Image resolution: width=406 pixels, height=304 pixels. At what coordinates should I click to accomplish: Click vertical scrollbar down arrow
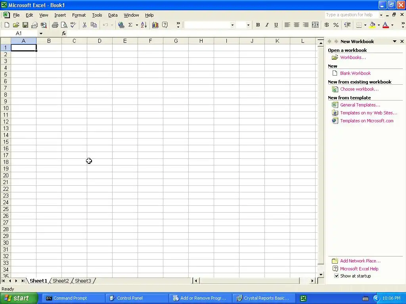coord(321,275)
